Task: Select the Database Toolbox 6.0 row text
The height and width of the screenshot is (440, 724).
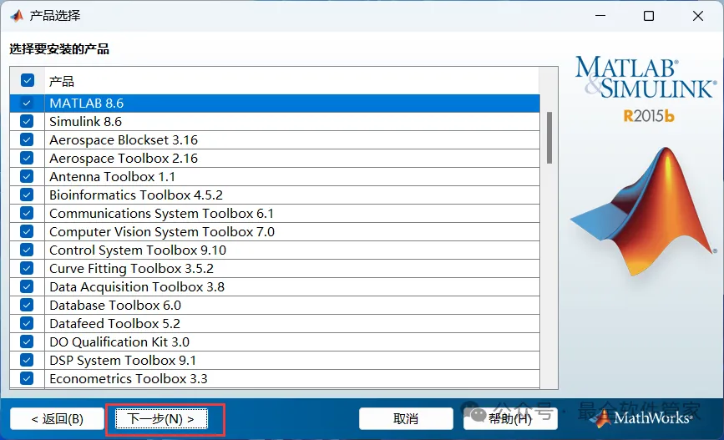Action: click(115, 306)
